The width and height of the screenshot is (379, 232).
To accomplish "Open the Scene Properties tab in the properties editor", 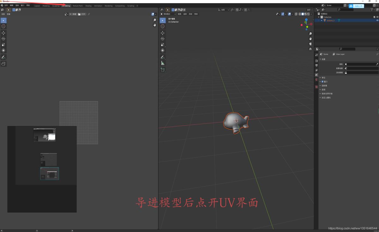I will [316, 75].
